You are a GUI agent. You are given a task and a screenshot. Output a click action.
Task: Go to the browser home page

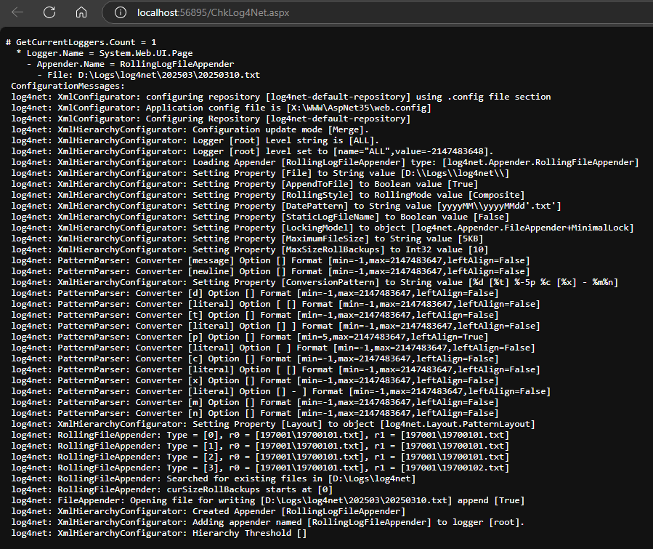pos(81,12)
